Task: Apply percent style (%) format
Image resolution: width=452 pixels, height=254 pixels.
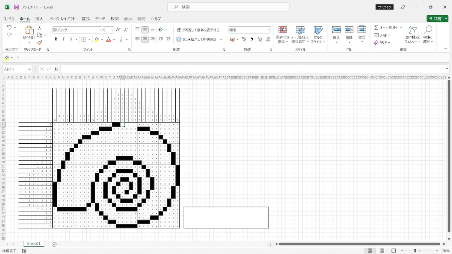Action: (x=244, y=39)
